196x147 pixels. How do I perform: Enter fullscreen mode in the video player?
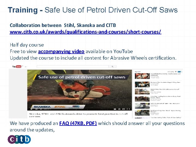[128, 109]
